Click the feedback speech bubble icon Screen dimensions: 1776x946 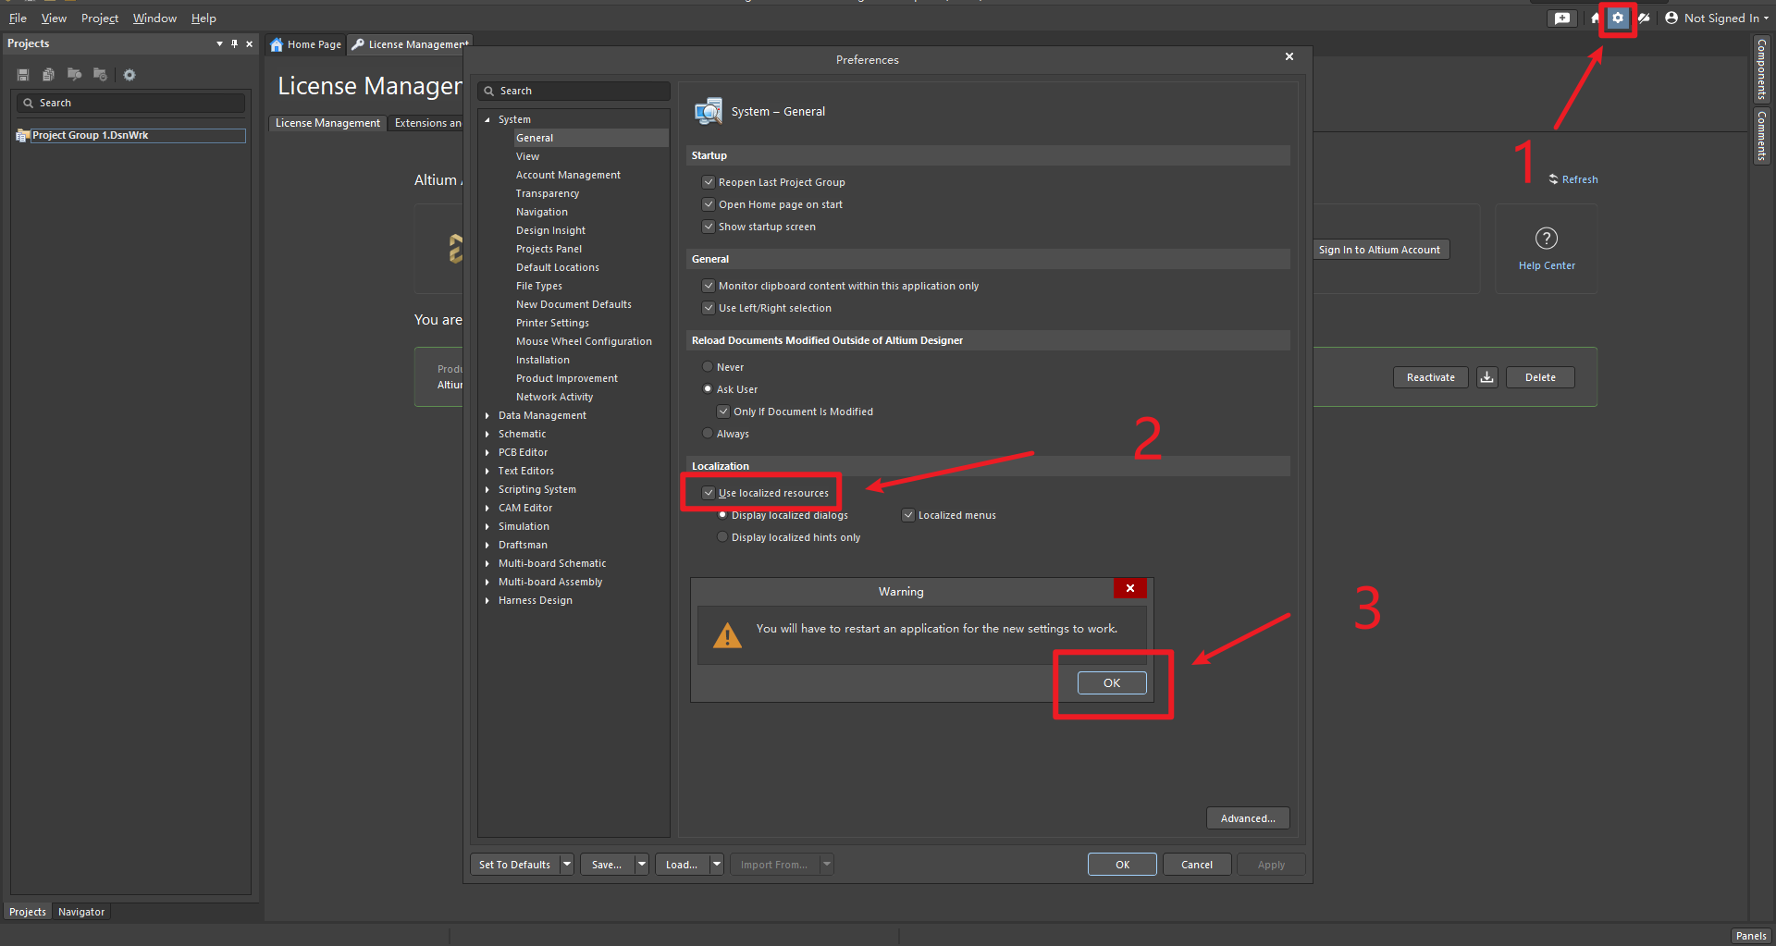pos(1562,18)
